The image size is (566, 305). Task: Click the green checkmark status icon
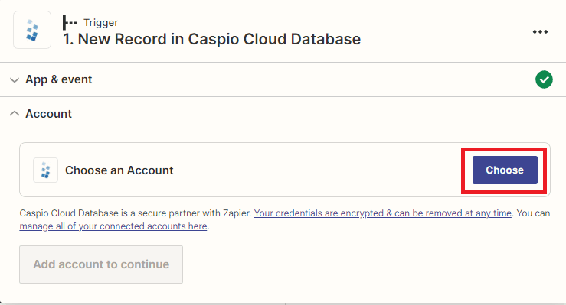(544, 79)
